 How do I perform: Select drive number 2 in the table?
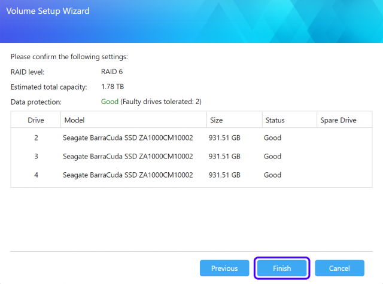tap(36, 138)
